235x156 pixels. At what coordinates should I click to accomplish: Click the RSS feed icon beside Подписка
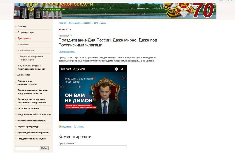click(60, 127)
